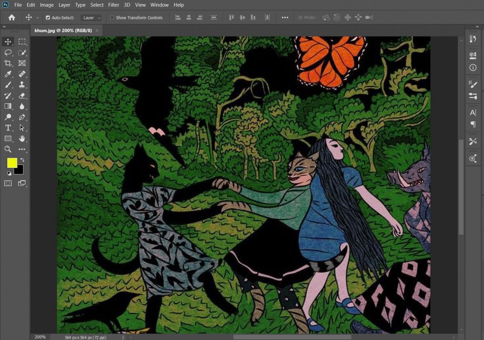
Task: Select the Lasso tool
Action: coord(8,52)
